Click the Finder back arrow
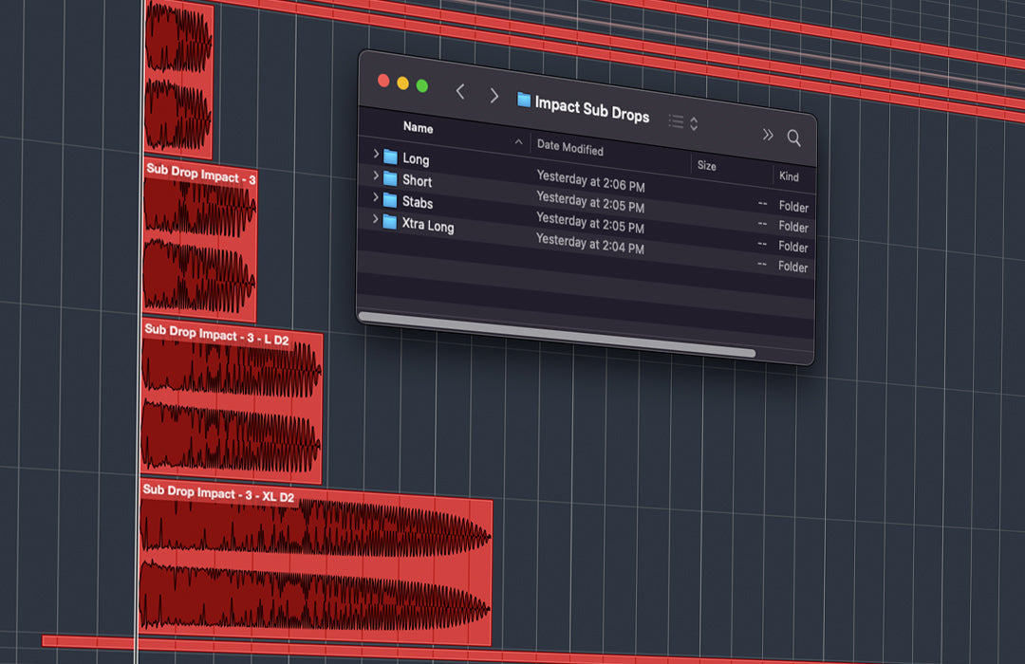Viewport: 1025px width, 664px height. (460, 92)
